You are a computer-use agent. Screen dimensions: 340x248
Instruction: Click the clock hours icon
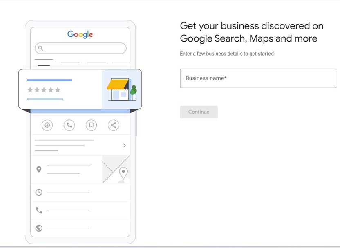point(39,192)
